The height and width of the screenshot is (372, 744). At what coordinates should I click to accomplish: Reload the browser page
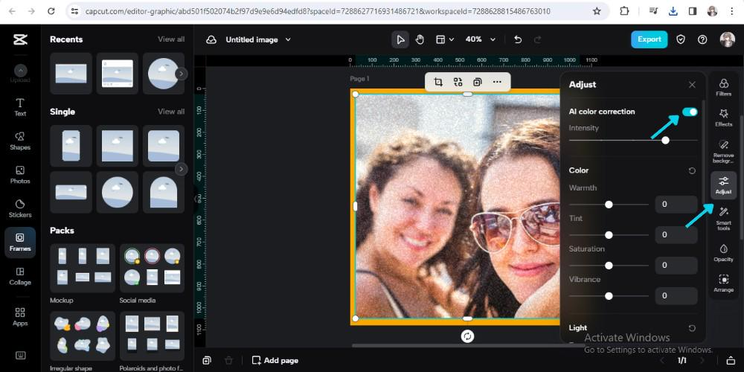51,11
